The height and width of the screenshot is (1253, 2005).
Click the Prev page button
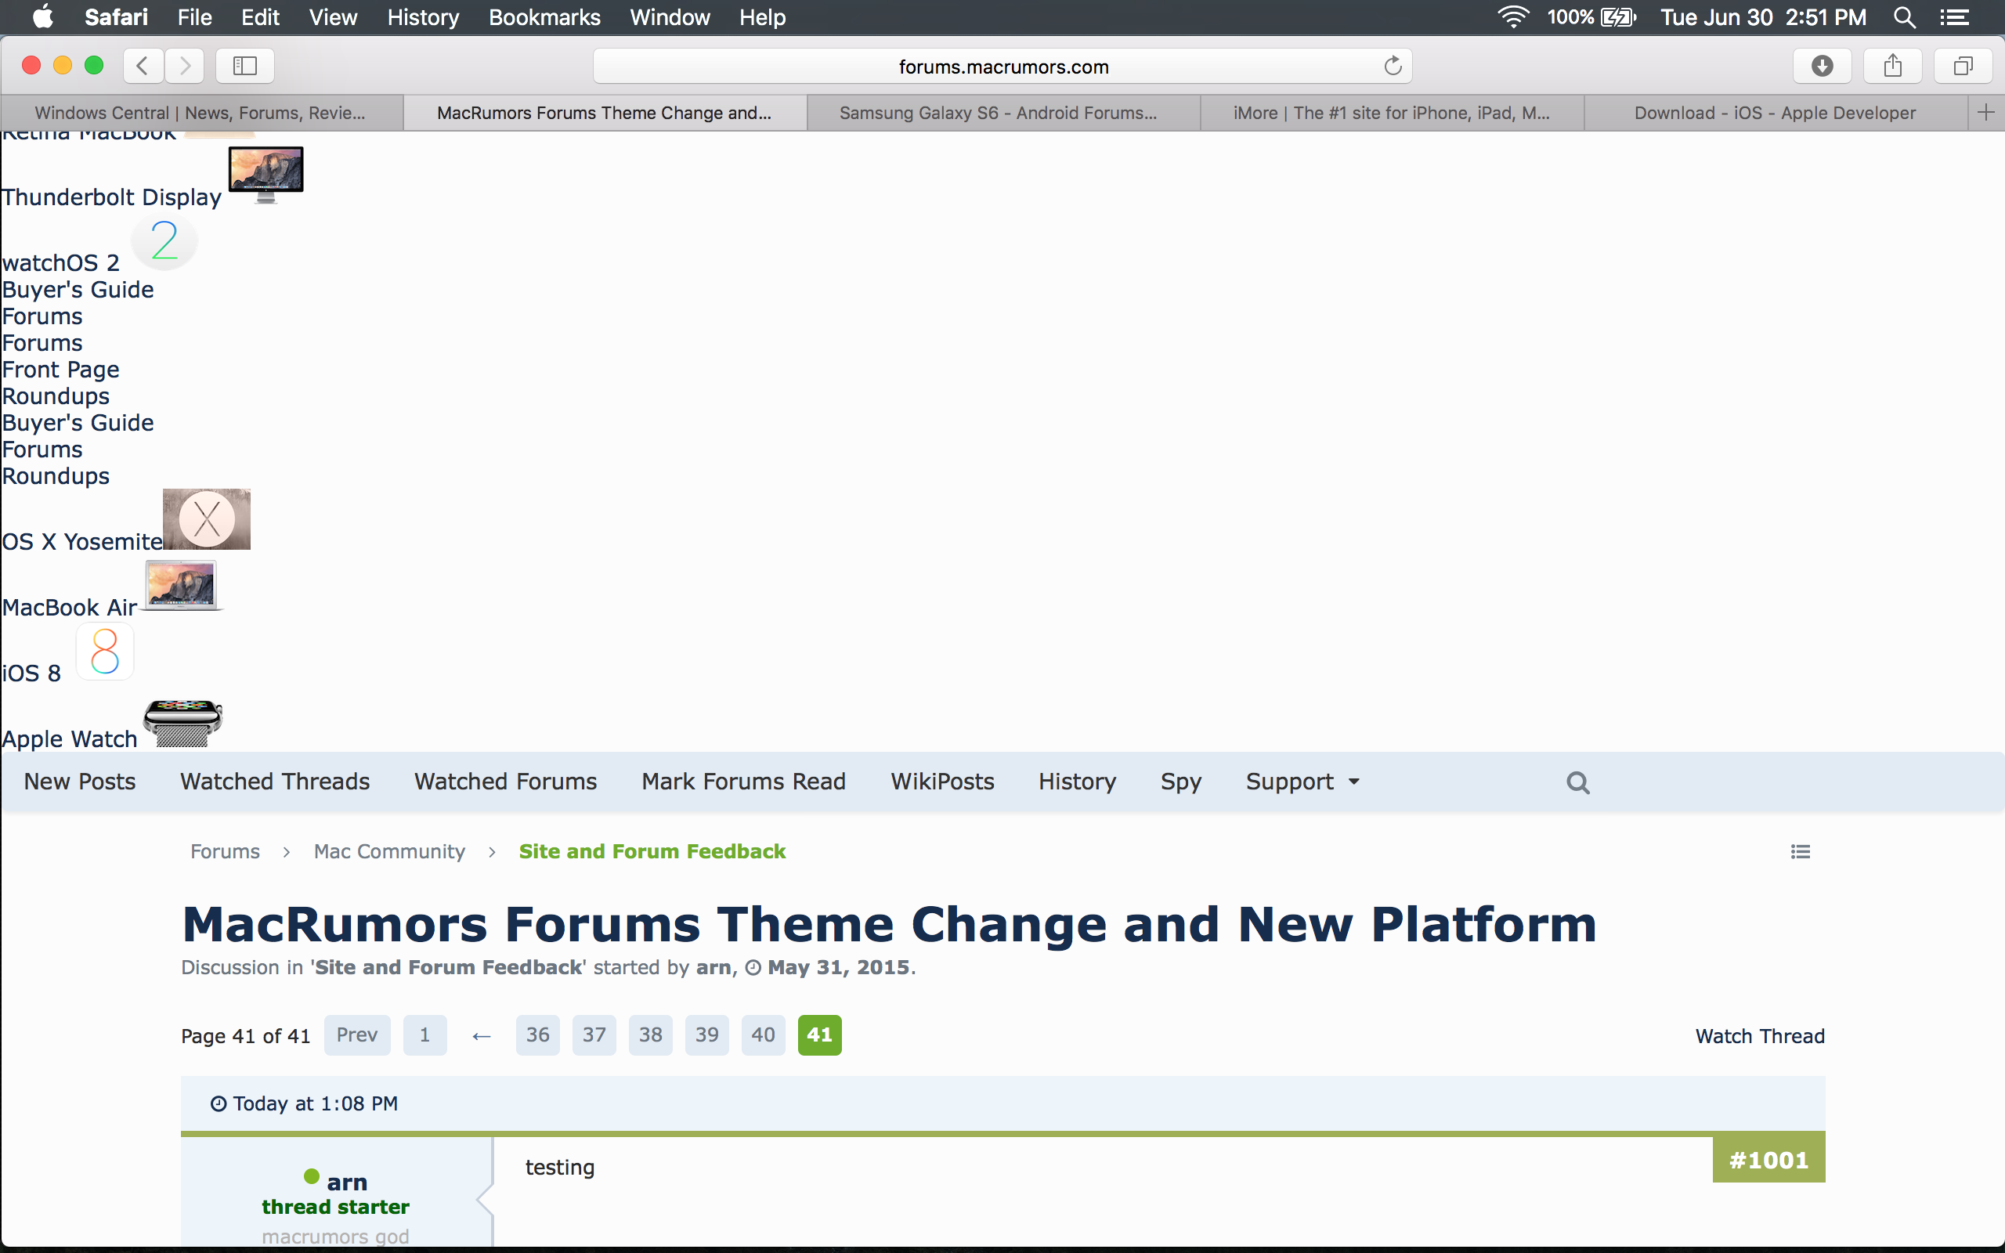point(357,1035)
